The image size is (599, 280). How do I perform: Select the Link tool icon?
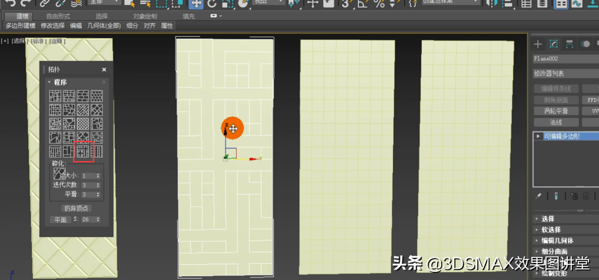click(44, 3)
